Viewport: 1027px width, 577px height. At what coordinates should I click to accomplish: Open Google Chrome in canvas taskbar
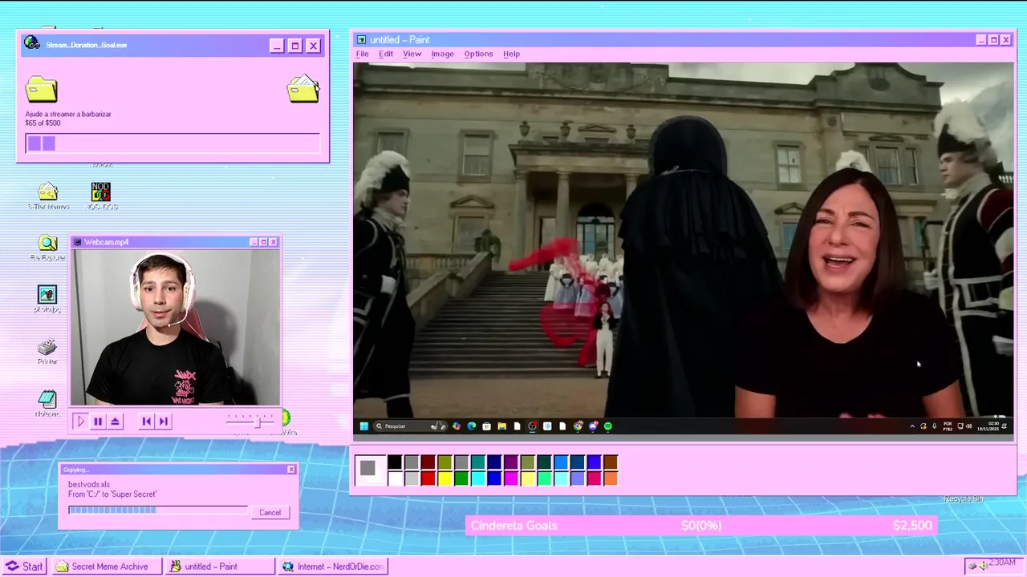pyautogui.click(x=578, y=426)
